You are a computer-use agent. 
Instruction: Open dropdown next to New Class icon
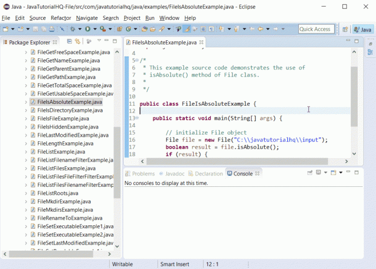pos(135,29)
